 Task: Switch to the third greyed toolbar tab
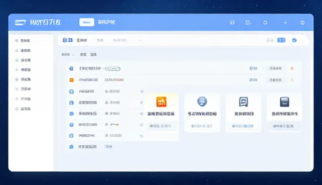[x=100, y=40]
